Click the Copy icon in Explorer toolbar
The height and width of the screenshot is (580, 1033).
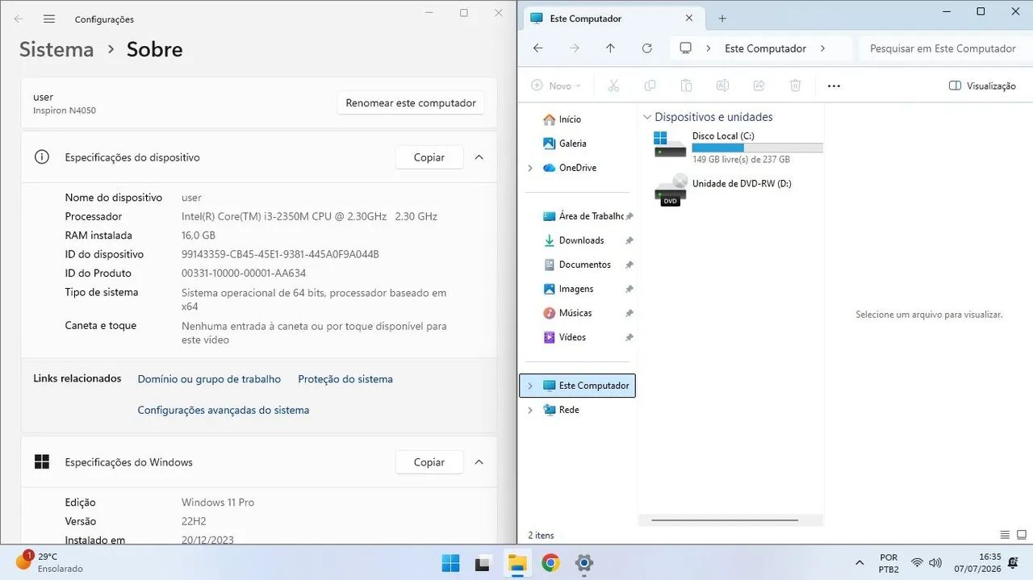(x=650, y=86)
